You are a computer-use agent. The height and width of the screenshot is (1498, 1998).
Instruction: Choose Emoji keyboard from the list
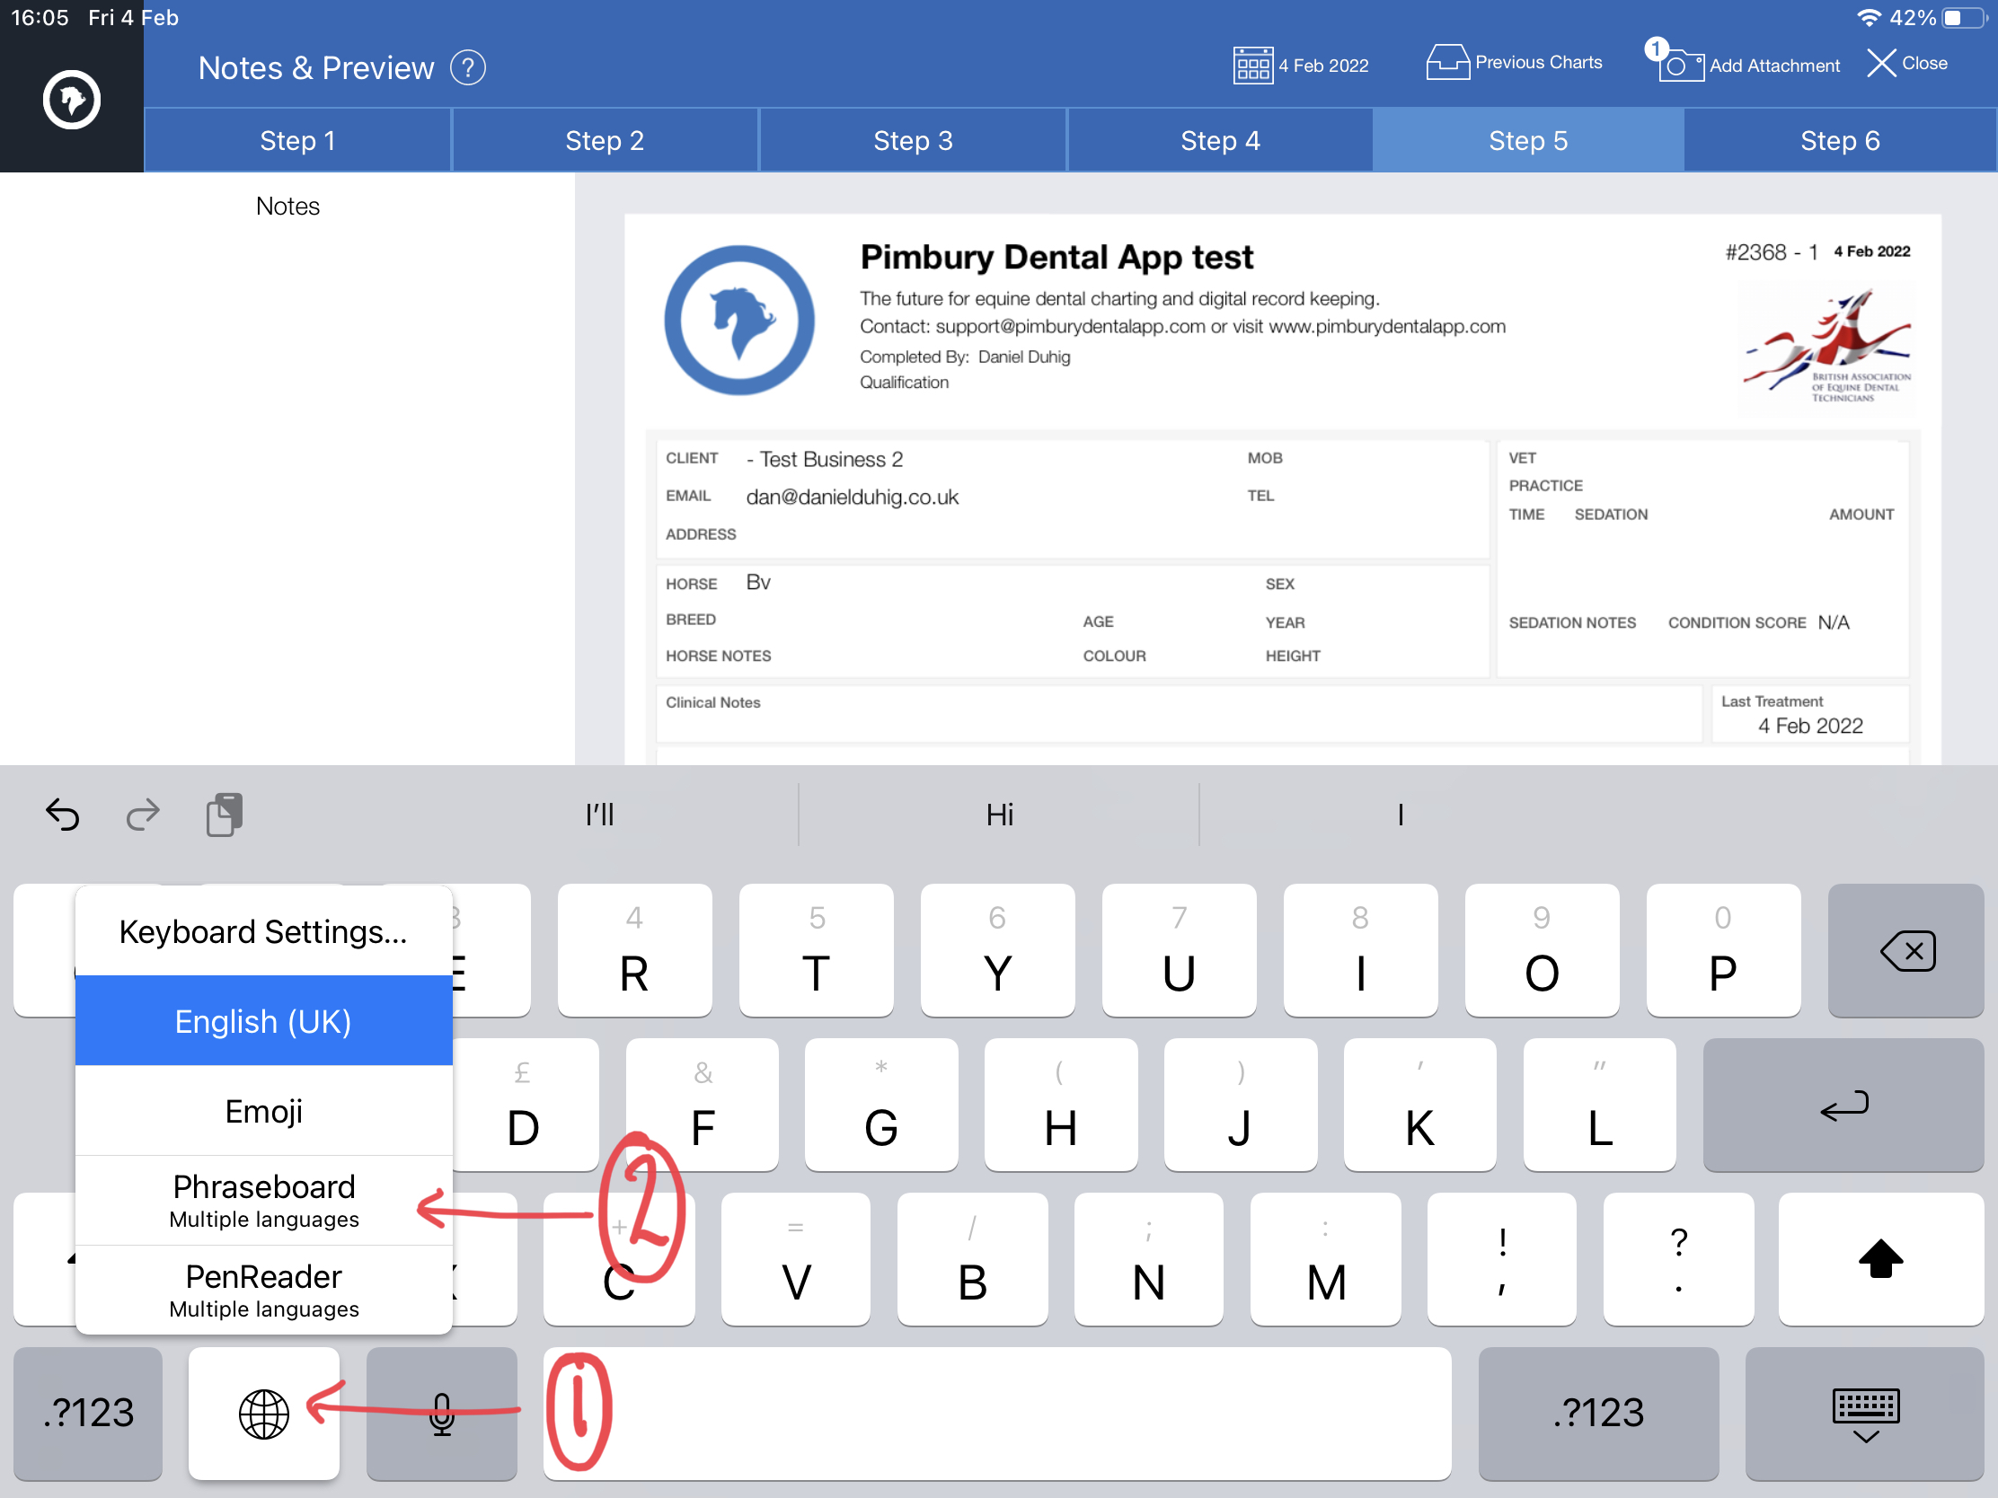[x=264, y=1111]
